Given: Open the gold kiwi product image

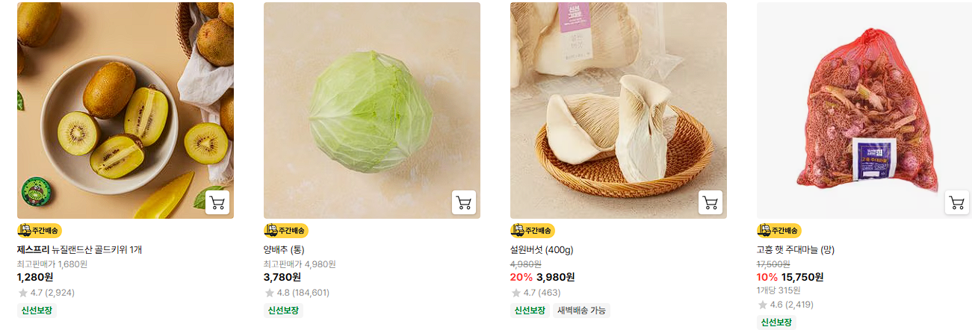Looking at the screenshot, I should coord(126,110).
